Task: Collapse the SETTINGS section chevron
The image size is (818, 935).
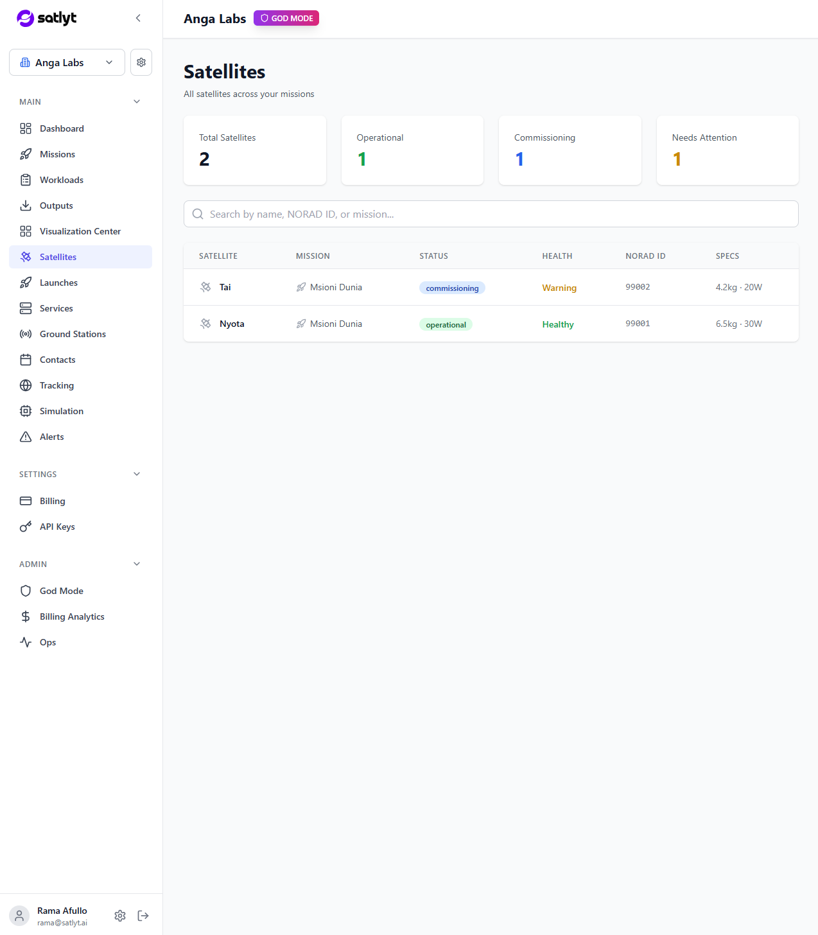Action: click(x=137, y=474)
